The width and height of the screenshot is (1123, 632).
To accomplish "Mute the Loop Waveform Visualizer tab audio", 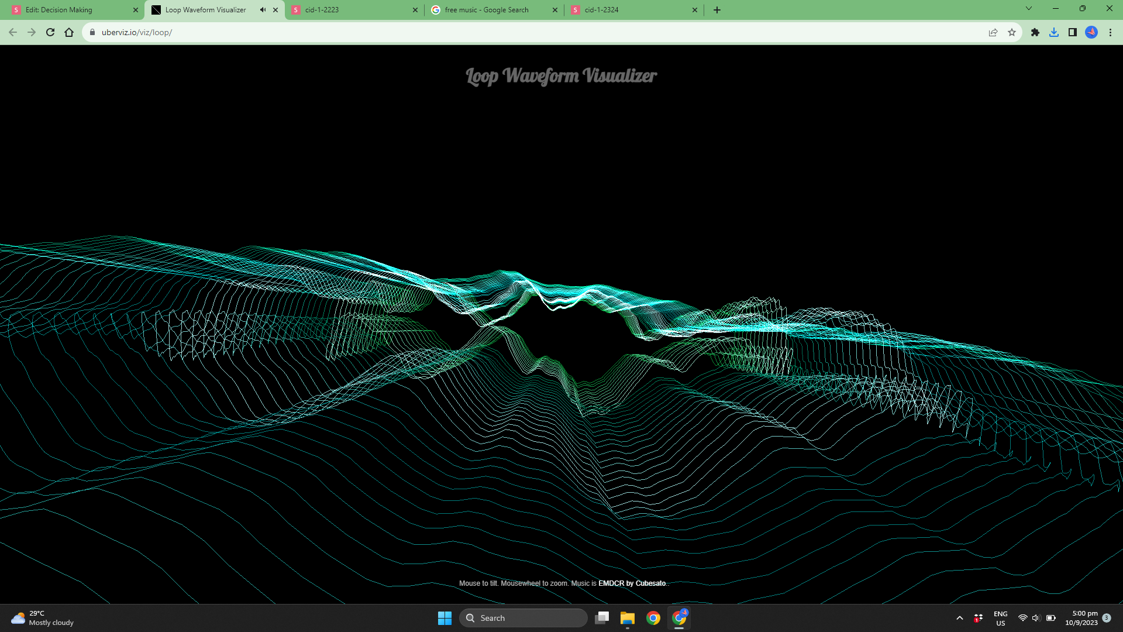I will tap(263, 10).
